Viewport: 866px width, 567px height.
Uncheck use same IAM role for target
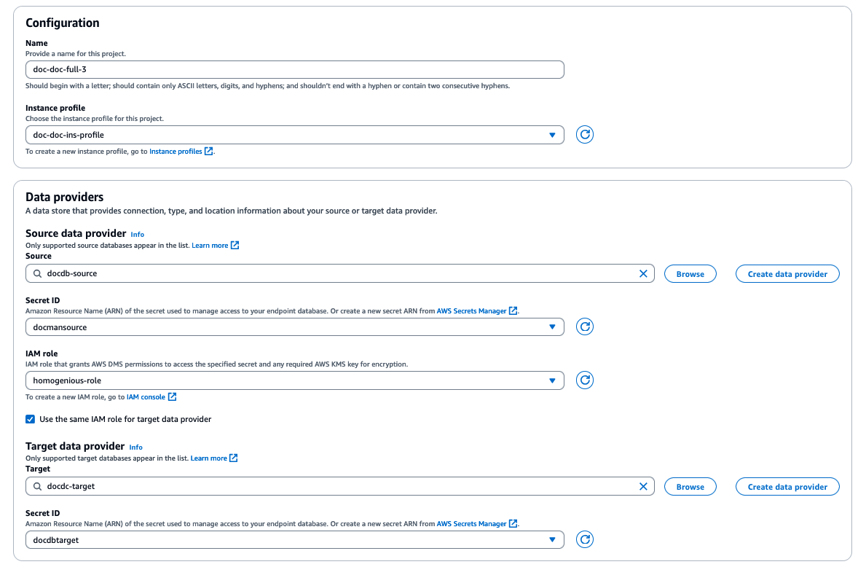coord(30,419)
